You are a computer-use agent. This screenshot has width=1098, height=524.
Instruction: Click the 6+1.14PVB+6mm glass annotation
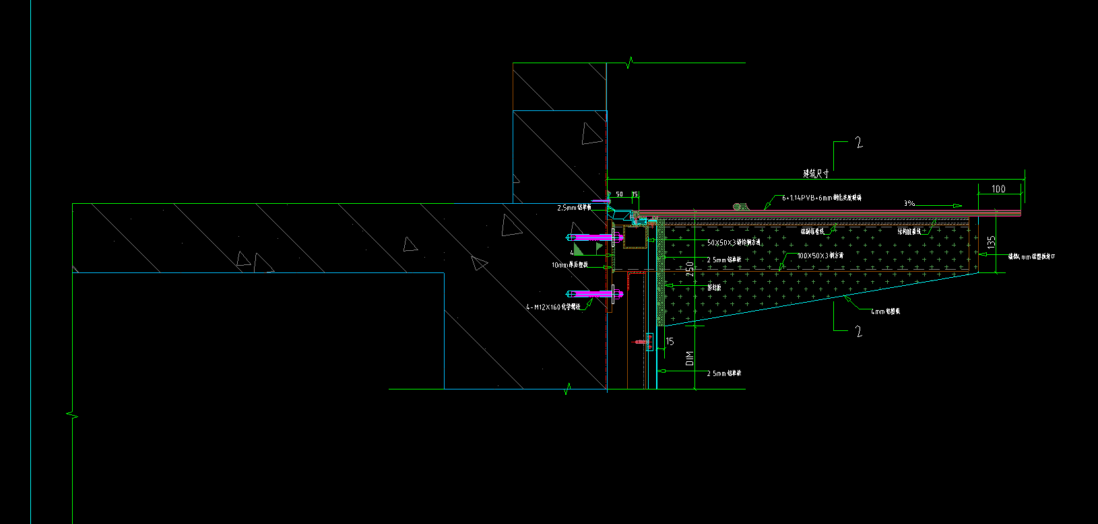coord(822,198)
